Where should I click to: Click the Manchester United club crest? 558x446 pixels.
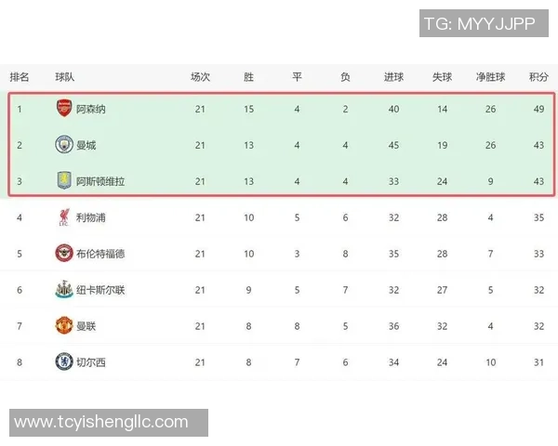click(x=63, y=326)
